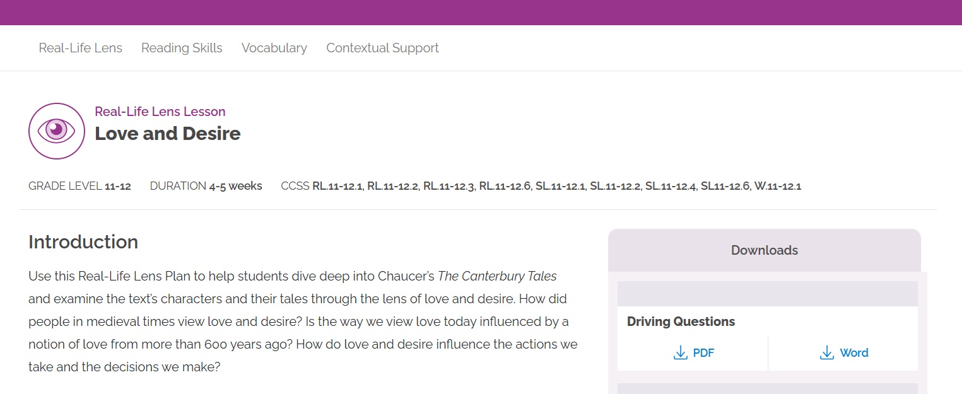962x394 pixels.
Task: Go to the Vocabulary tab
Action: click(274, 48)
